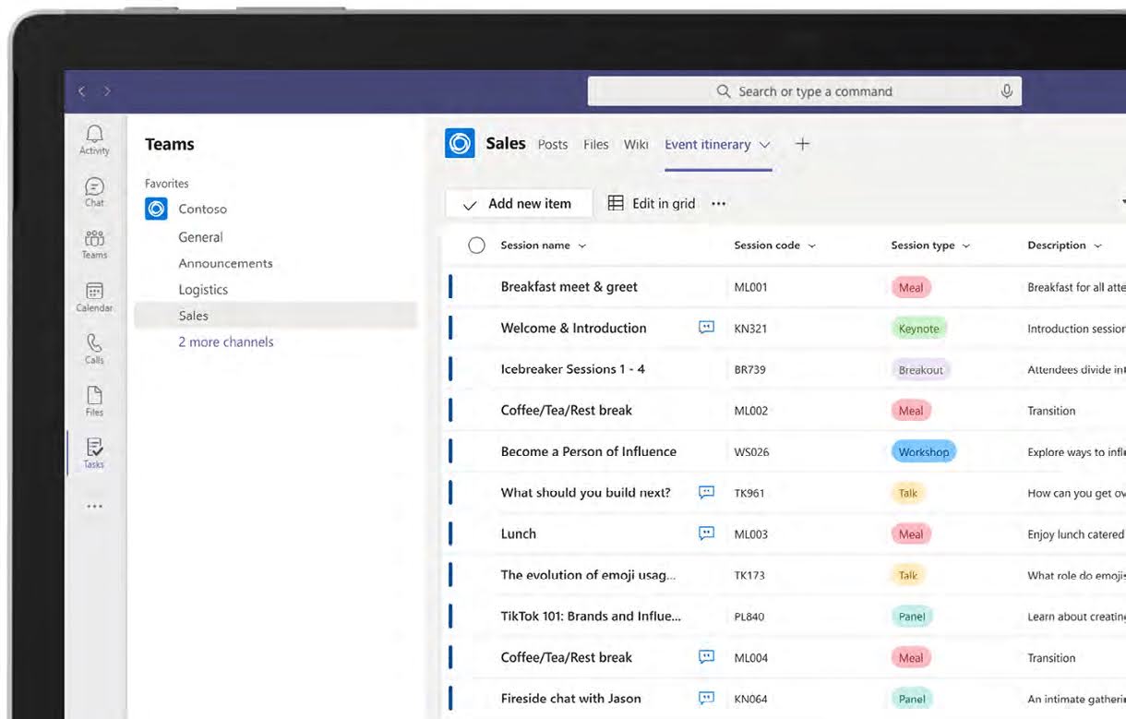This screenshot has width=1126, height=719.
Task: Click in the Search or type a command box
Action: click(805, 91)
